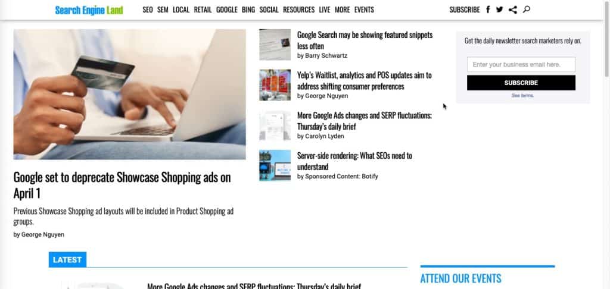Open Yelp Waitlist article thumbnail
This screenshot has width=610, height=289.
(275, 85)
